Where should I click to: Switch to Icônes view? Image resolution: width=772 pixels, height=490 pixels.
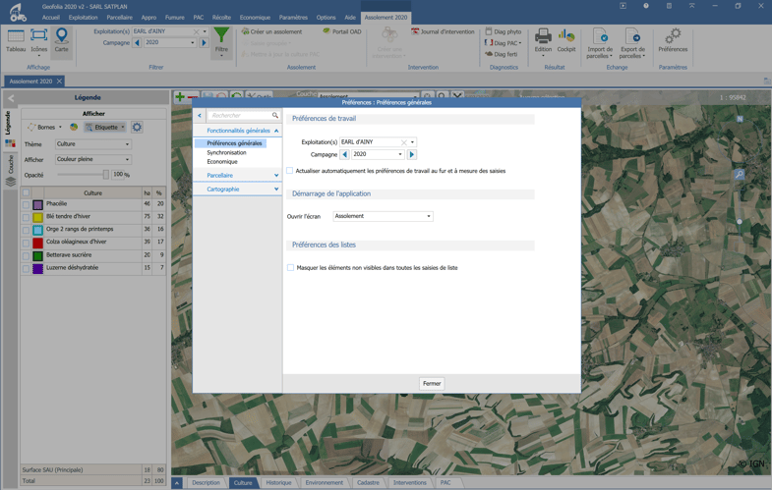click(39, 41)
